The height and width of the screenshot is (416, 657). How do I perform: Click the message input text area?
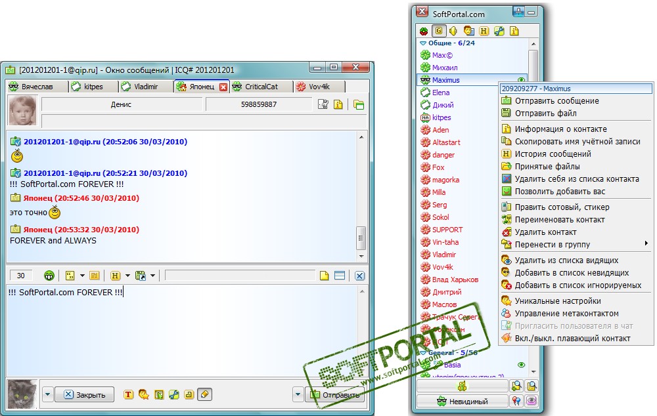coord(181,331)
